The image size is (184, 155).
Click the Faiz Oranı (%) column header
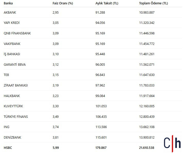(x=63, y=3)
